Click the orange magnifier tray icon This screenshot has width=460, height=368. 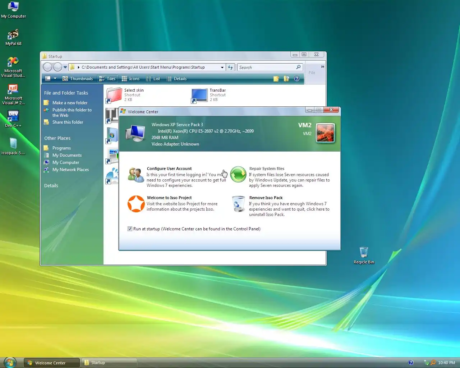coord(433,363)
